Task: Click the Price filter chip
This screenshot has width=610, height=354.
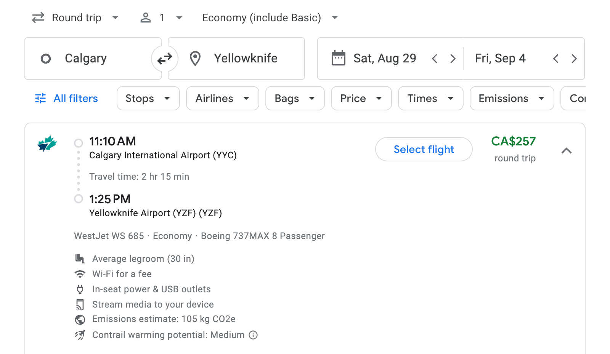Action: (361, 98)
